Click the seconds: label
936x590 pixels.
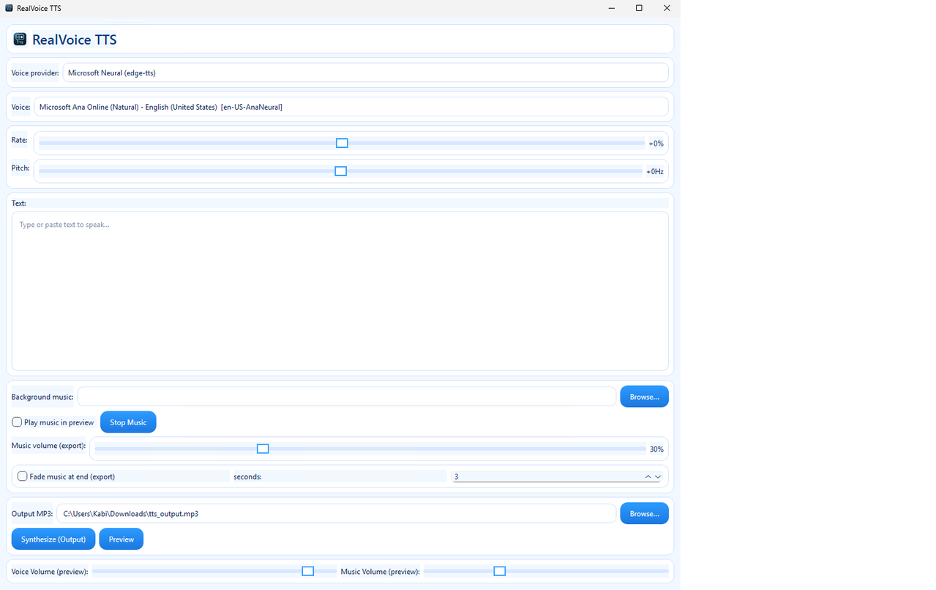[247, 477]
